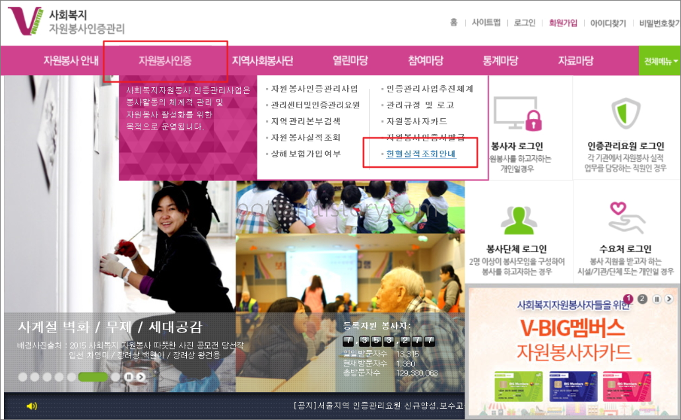
Task: Select 자원봉사자카드 submenu item
Action: (x=416, y=121)
